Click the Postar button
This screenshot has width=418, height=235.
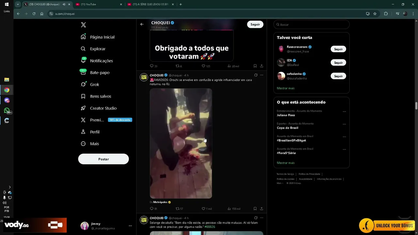[104, 159]
